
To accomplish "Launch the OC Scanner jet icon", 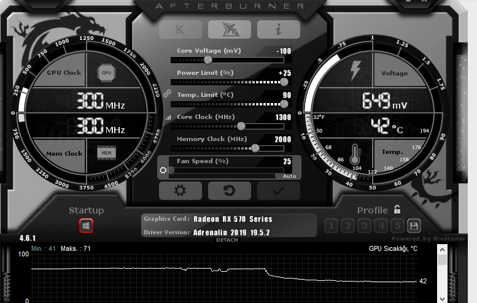I will coord(230,29).
